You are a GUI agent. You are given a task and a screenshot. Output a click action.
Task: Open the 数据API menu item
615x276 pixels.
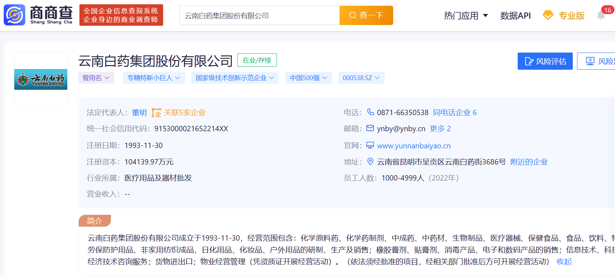click(x=516, y=15)
